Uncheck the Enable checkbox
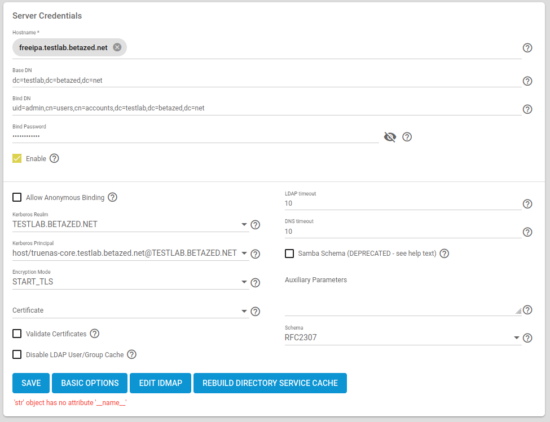Image resolution: width=550 pixels, height=422 pixels. pos(17,158)
